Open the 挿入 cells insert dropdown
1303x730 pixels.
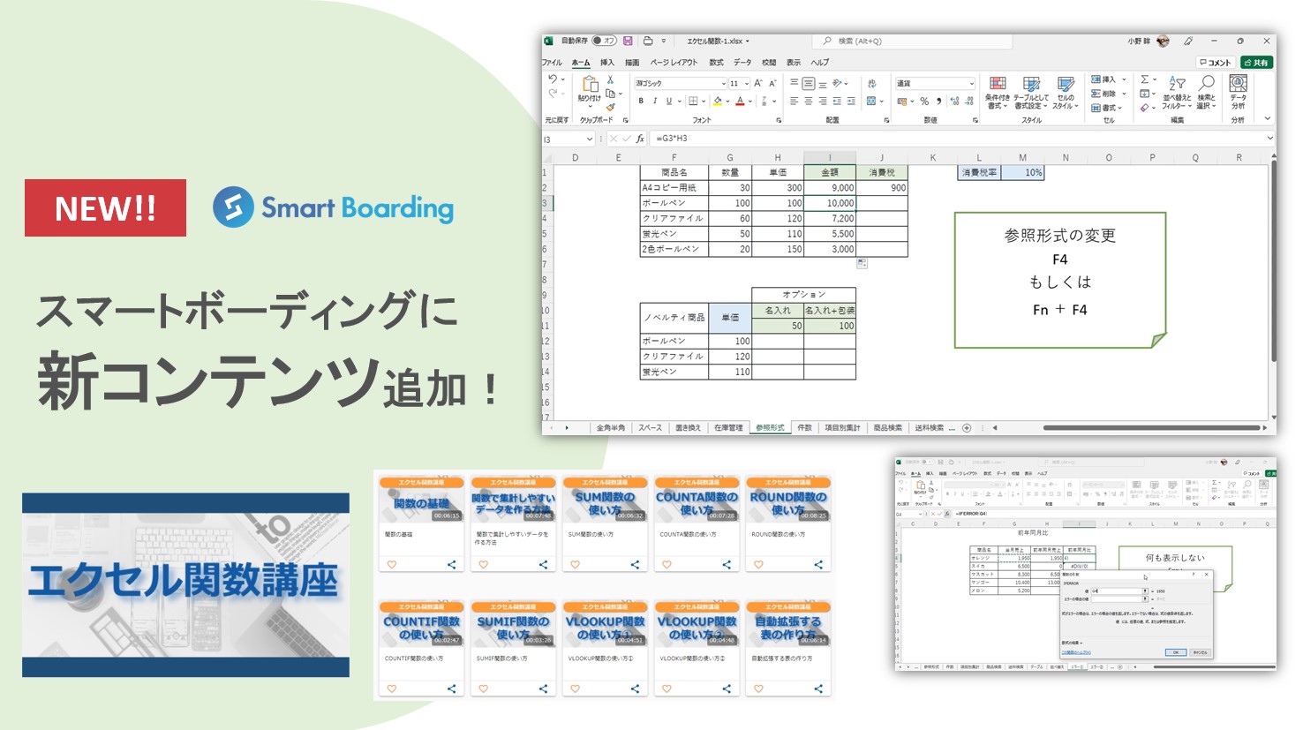coord(1108,79)
